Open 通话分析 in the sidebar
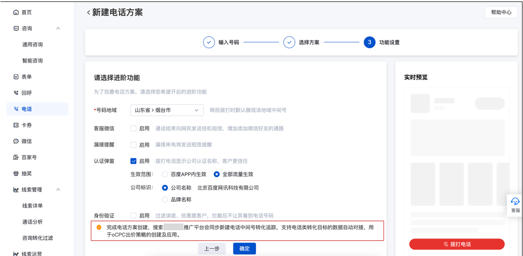The image size is (523, 256). [32, 222]
